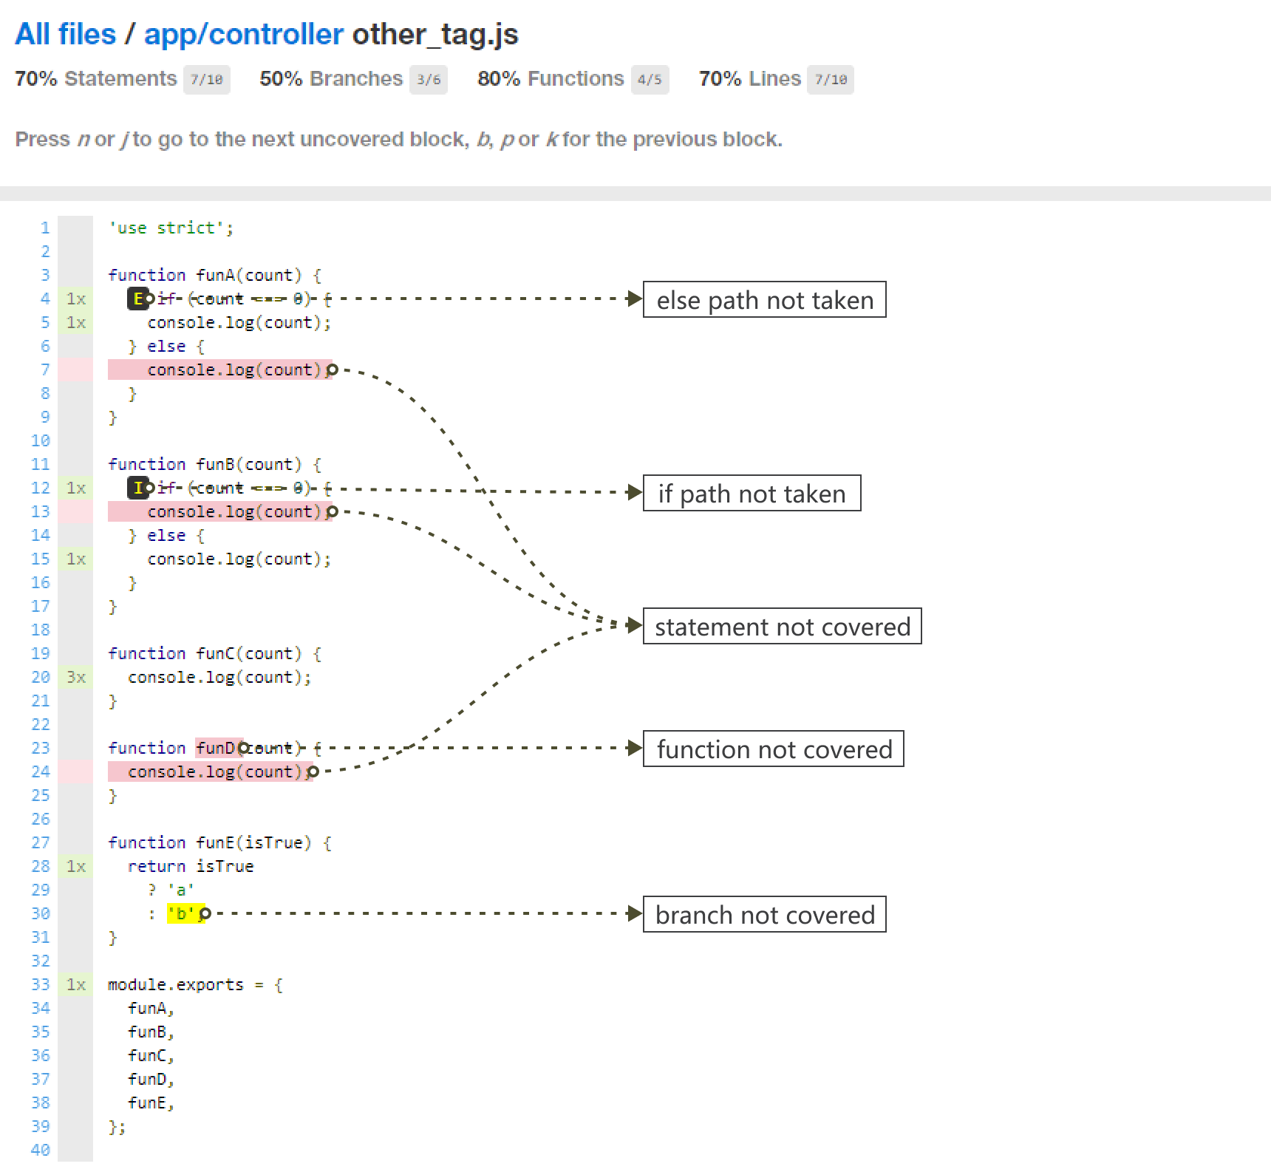Viewport: 1271px width, 1172px height.
Task: Click the other_tag.js file title
Action: pyautogui.click(x=435, y=34)
